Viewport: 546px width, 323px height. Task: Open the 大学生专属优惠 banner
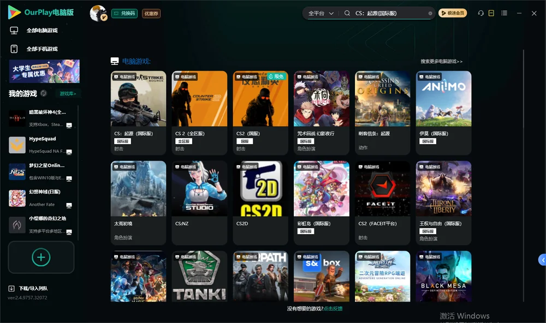point(44,71)
